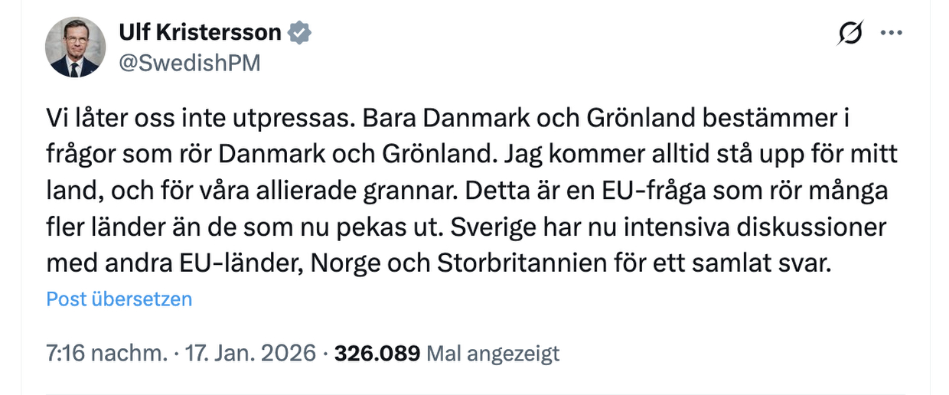The width and height of the screenshot is (949, 395).
Task: Open Ulf Kristersson's profile photo
Action: [74, 47]
